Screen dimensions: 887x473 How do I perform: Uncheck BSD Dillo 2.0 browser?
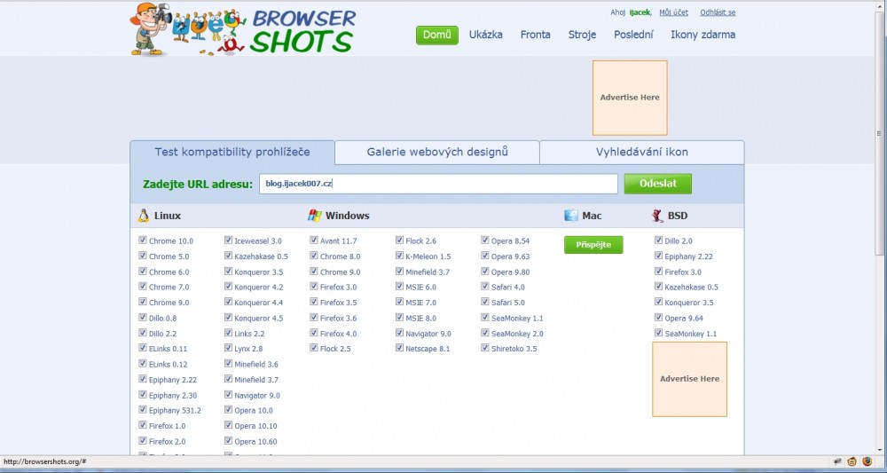click(658, 240)
